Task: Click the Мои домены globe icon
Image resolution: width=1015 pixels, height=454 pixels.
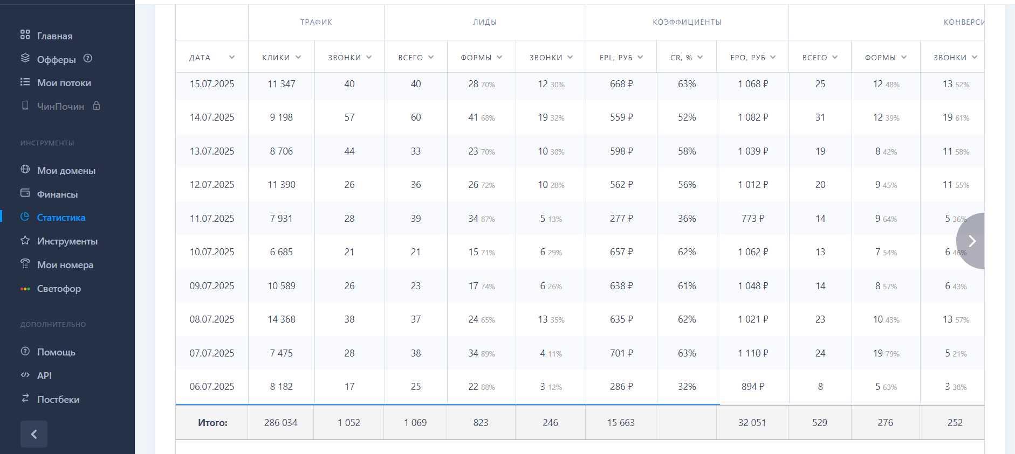Action: click(x=25, y=170)
